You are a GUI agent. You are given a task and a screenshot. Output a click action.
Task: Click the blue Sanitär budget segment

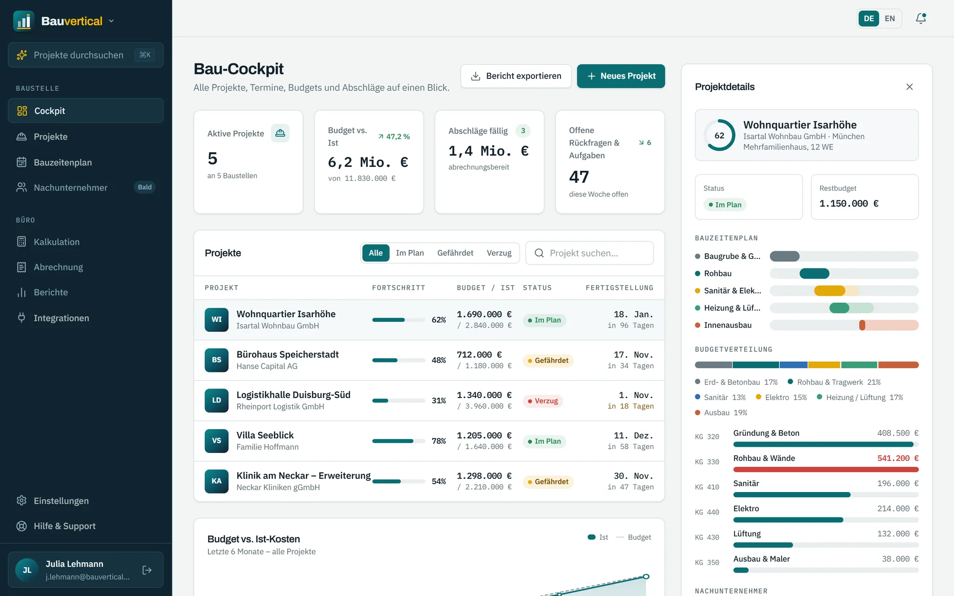click(x=794, y=365)
